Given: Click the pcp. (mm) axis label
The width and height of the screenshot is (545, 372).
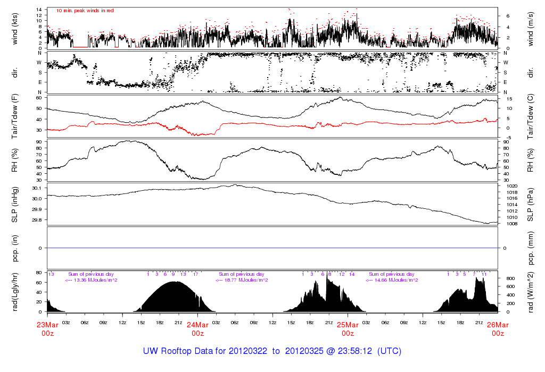Looking at the screenshot, I should tap(530, 248).
